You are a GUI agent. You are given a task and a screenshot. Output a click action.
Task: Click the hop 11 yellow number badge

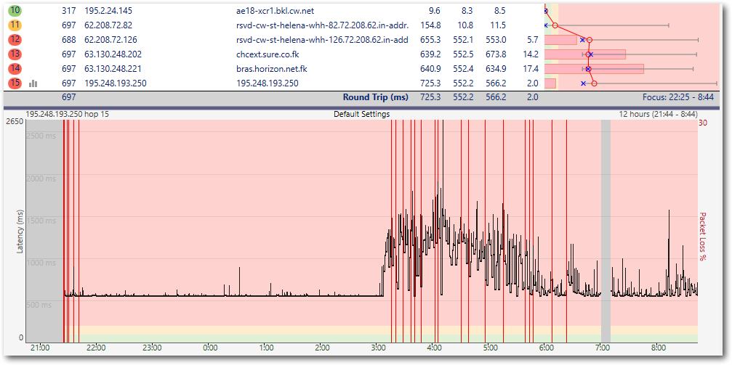click(15, 25)
